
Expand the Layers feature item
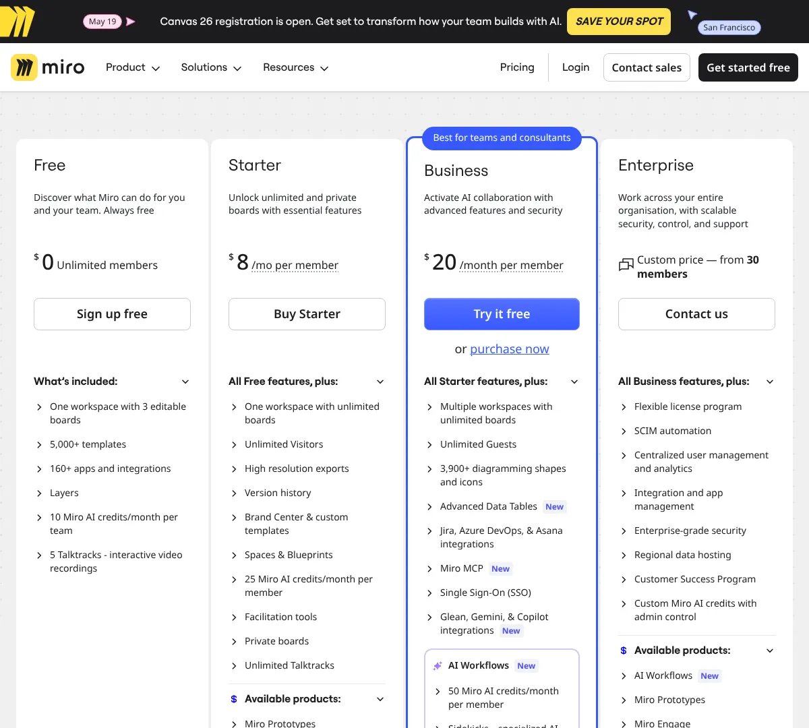pyautogui.click(x=112, y=493)
